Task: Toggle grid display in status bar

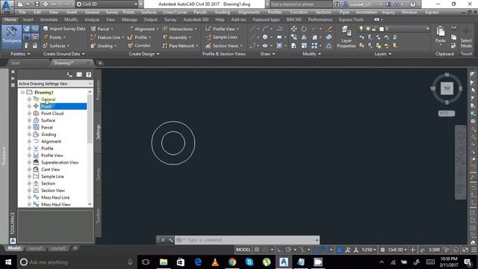Action: [x=257, y=250]
